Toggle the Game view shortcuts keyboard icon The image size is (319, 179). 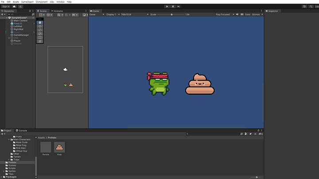(242, 15)
